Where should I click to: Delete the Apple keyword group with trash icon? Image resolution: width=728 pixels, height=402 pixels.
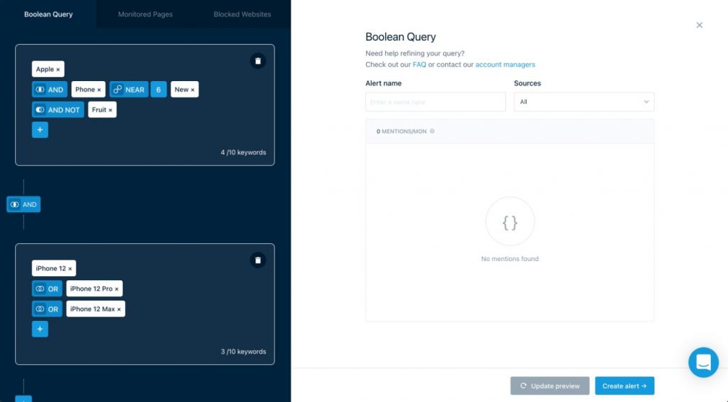click(257, 61)
